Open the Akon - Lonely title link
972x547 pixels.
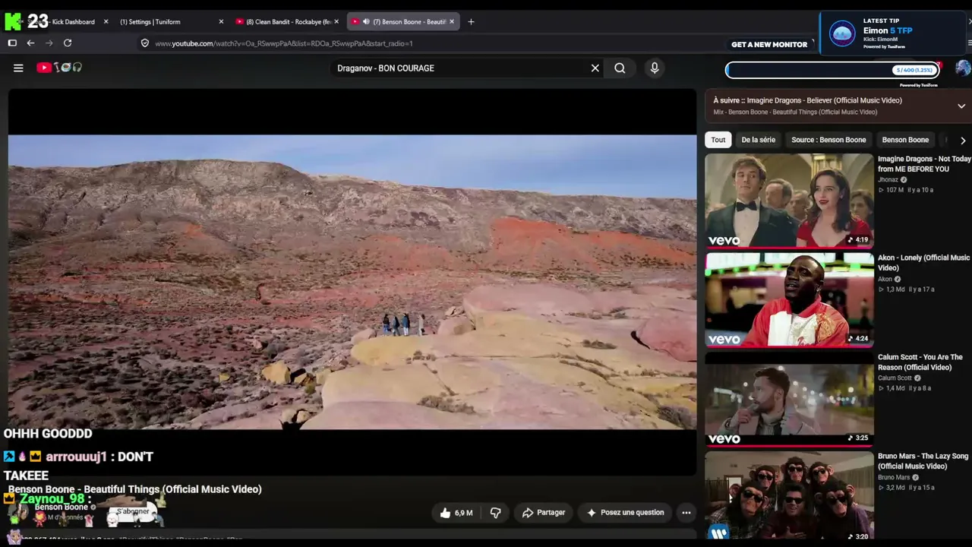[x=923, y=263]
